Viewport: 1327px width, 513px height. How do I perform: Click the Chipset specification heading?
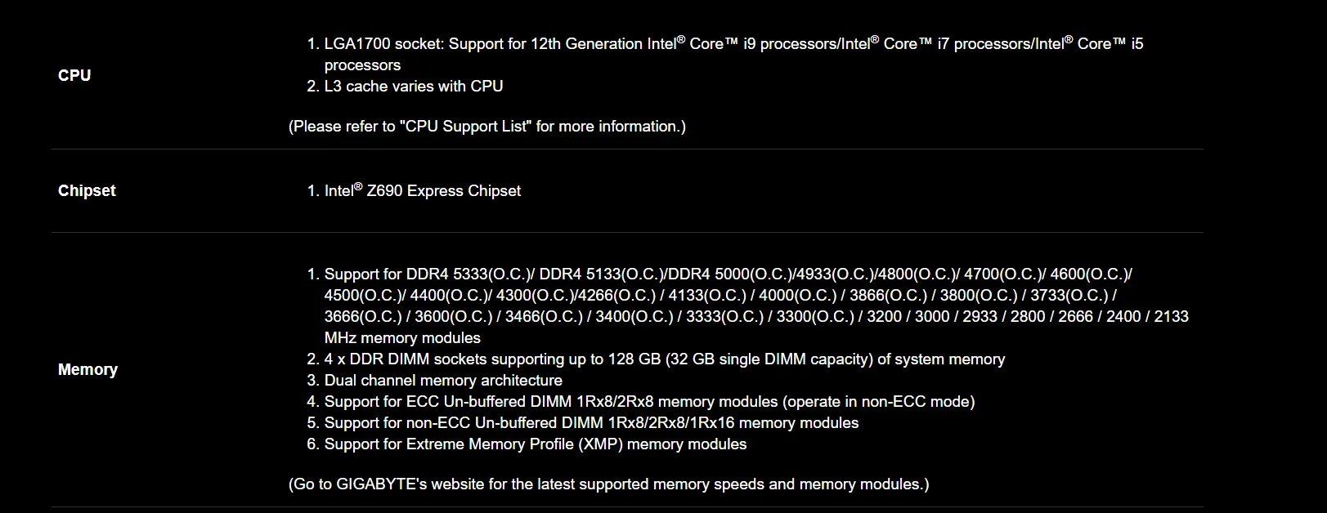[x=87, y=190]
